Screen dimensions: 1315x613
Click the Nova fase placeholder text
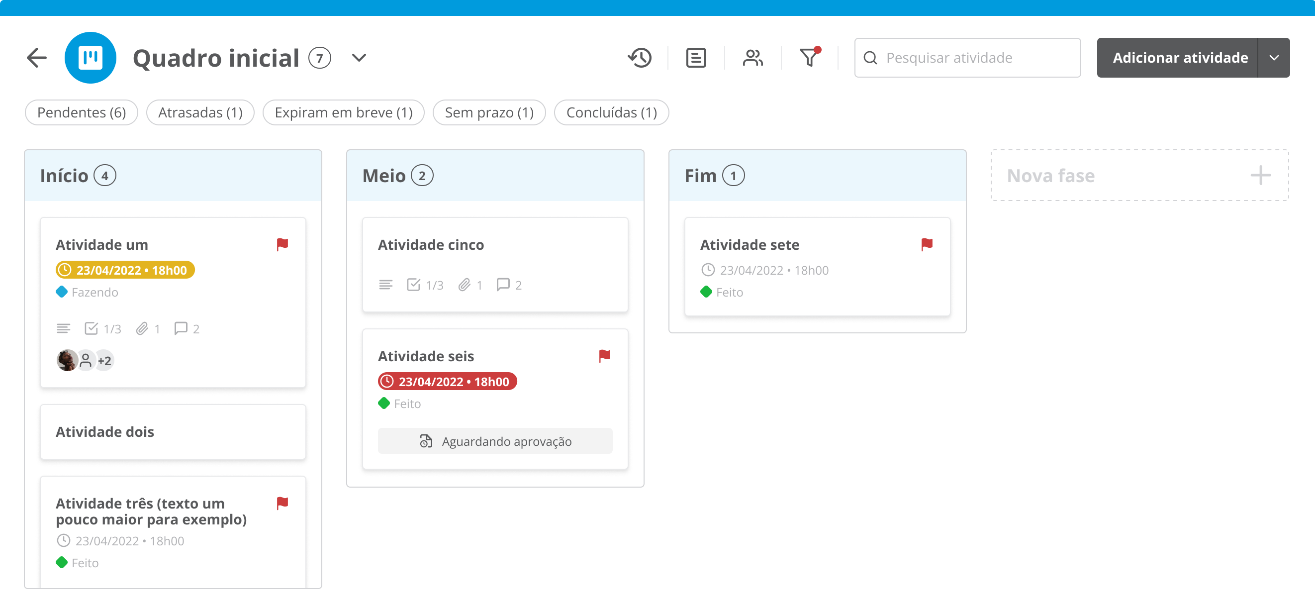1050,176
